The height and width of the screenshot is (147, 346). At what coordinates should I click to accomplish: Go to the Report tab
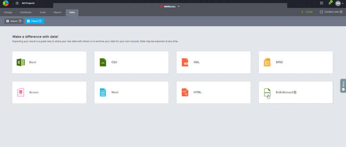pos(57,12)
